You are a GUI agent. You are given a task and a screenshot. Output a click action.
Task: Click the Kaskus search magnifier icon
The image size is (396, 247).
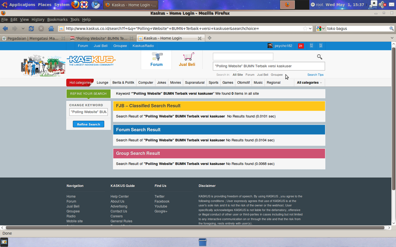(320, 57)
